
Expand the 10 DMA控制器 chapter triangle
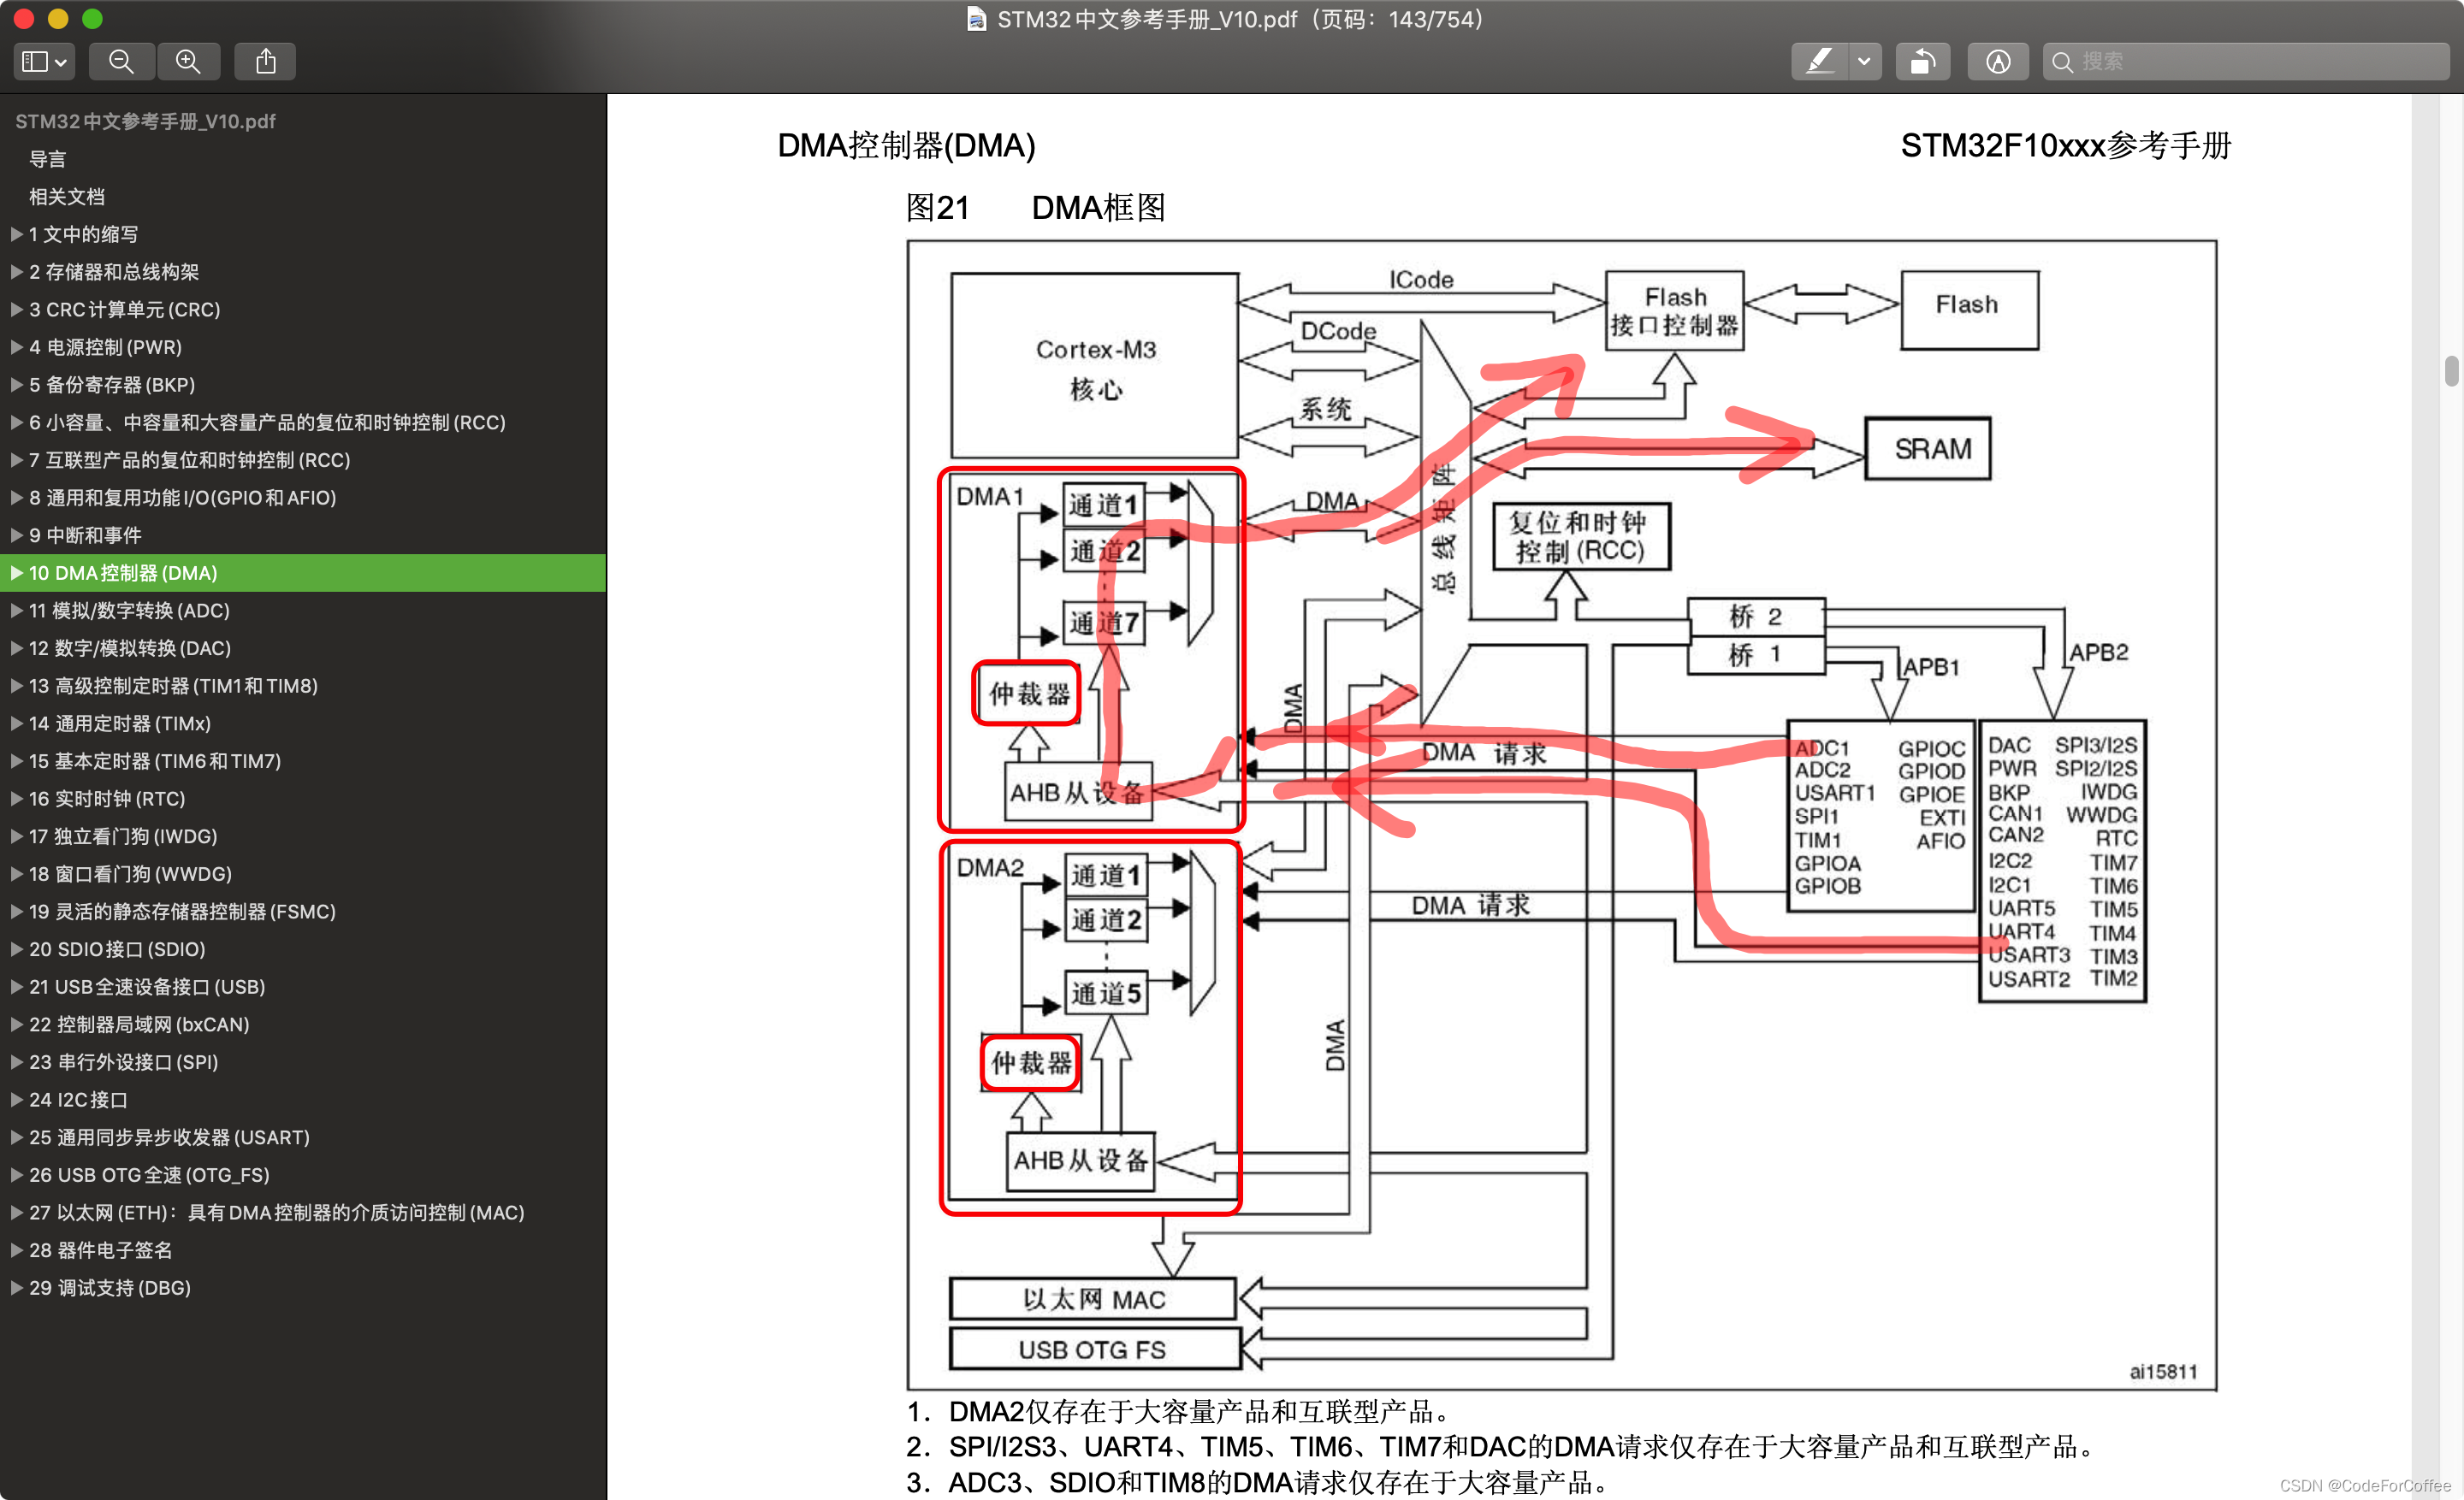pyautogui.click(x=16, y=573)
